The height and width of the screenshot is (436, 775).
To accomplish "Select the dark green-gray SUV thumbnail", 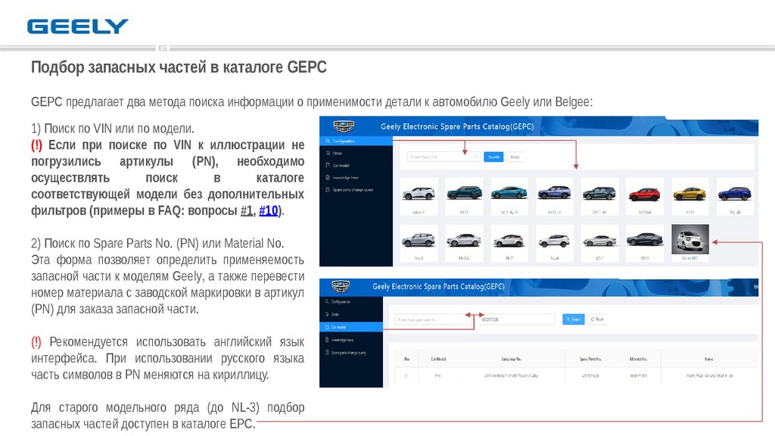I will (599, 193).
